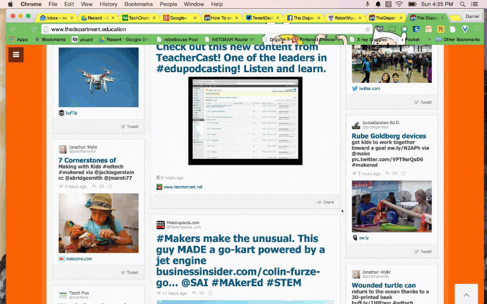Switch to the RebelMouse tab
Viewport: 487px width, 304px height.
click(344, 18)
